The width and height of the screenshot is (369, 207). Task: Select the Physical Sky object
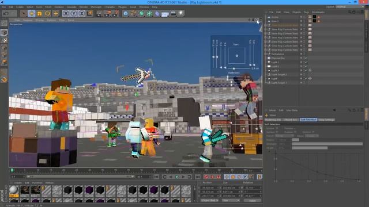coord(278,58)
